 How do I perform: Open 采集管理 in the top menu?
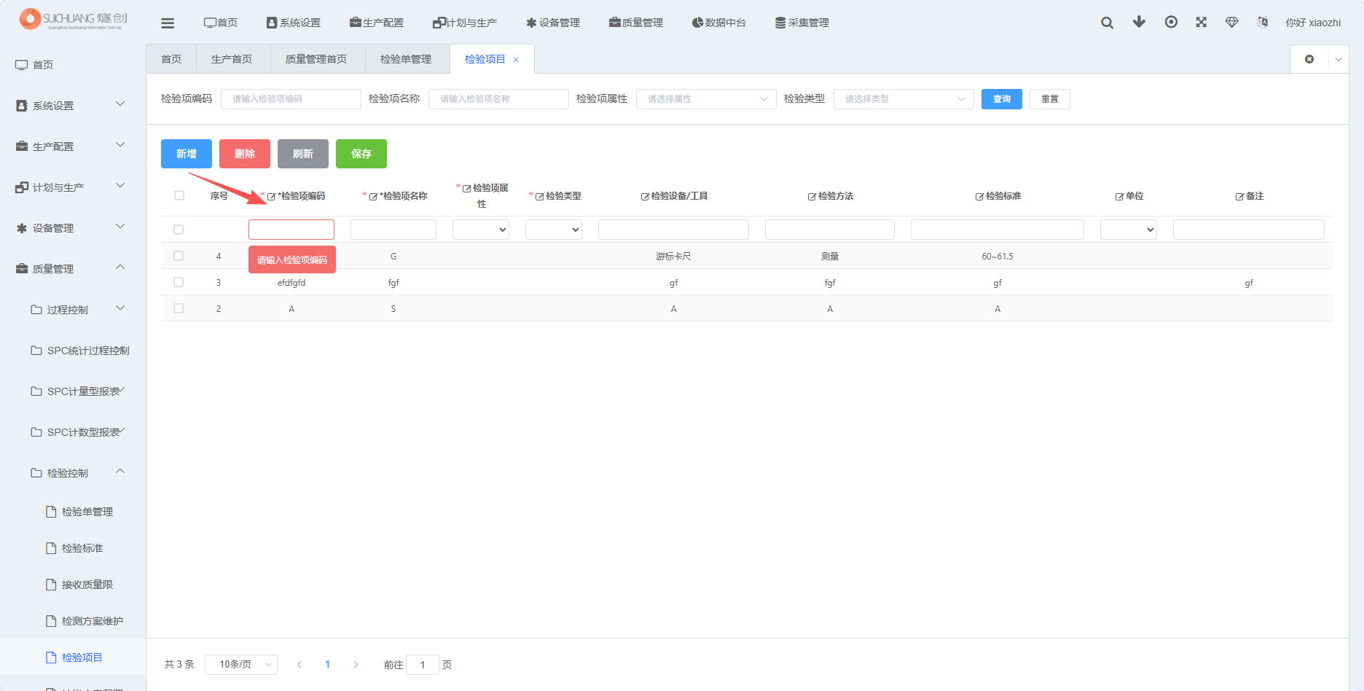point(802,23)
